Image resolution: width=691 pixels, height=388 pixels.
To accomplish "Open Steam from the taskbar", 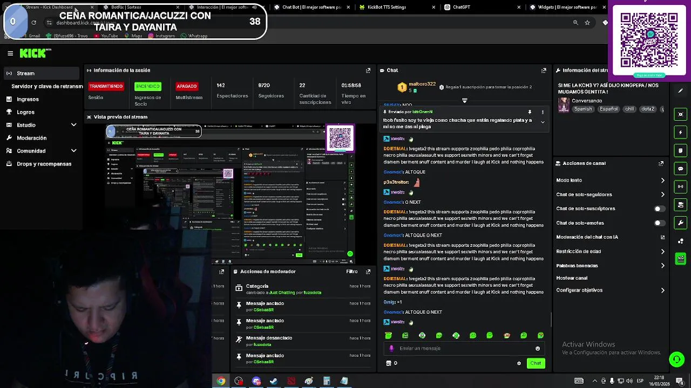I will point(274,381).
